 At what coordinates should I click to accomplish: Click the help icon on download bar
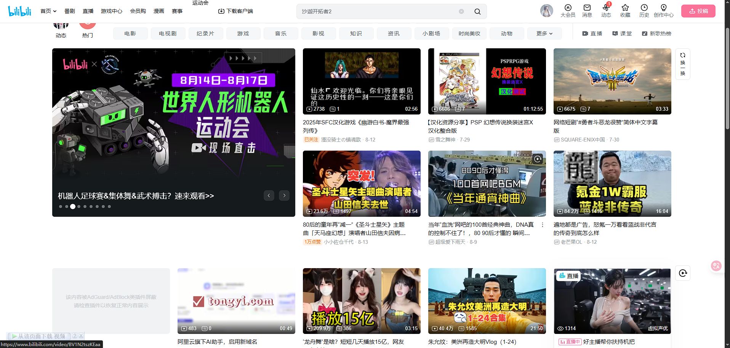(75, 336)
